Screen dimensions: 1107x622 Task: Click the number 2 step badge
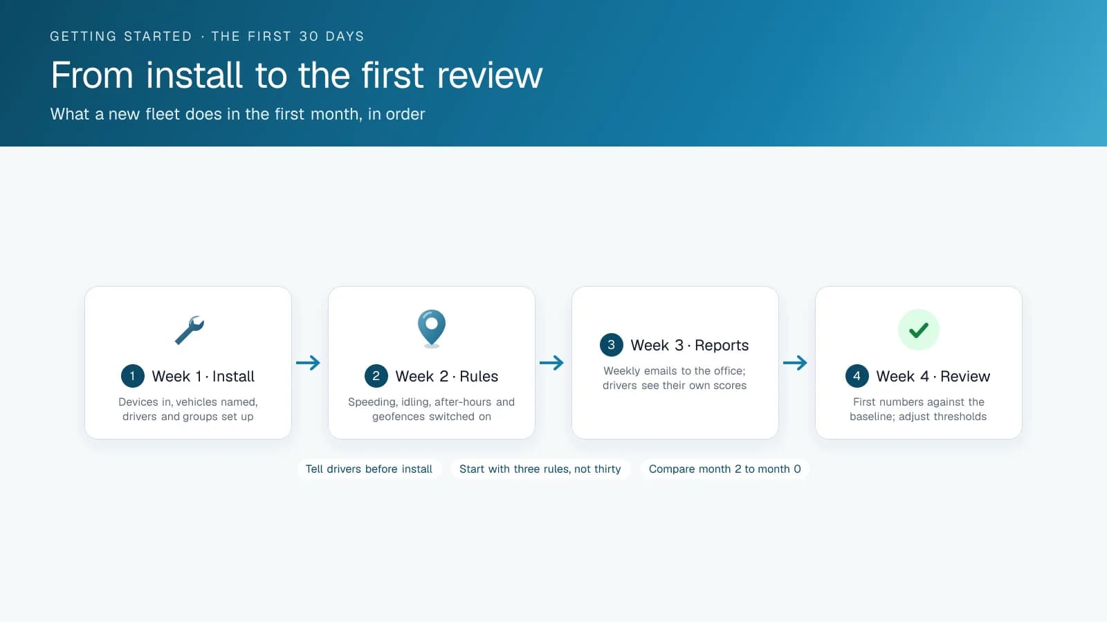(x=376, y=376)
